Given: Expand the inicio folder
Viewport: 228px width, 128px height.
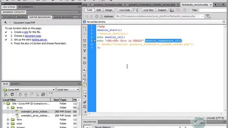Looking at the screenshot, I should point(8,124).
